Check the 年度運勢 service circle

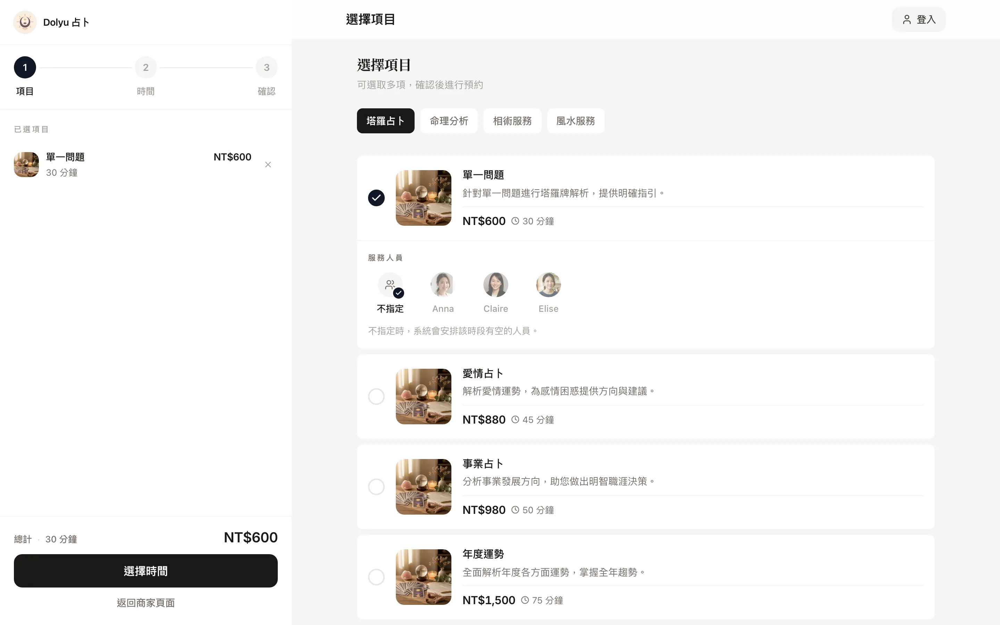pyautogui.click(x=376, y=577)
